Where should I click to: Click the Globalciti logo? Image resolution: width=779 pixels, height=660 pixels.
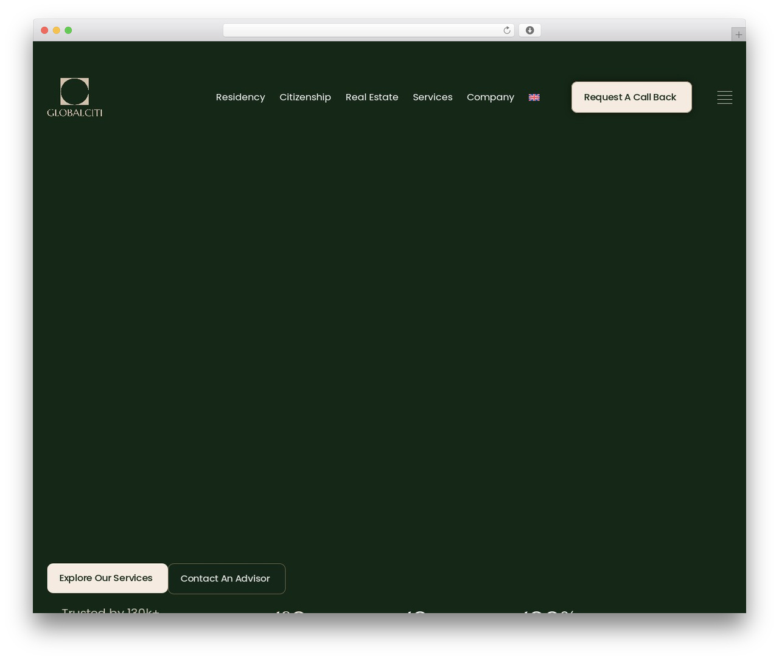(x=75, y=97)
